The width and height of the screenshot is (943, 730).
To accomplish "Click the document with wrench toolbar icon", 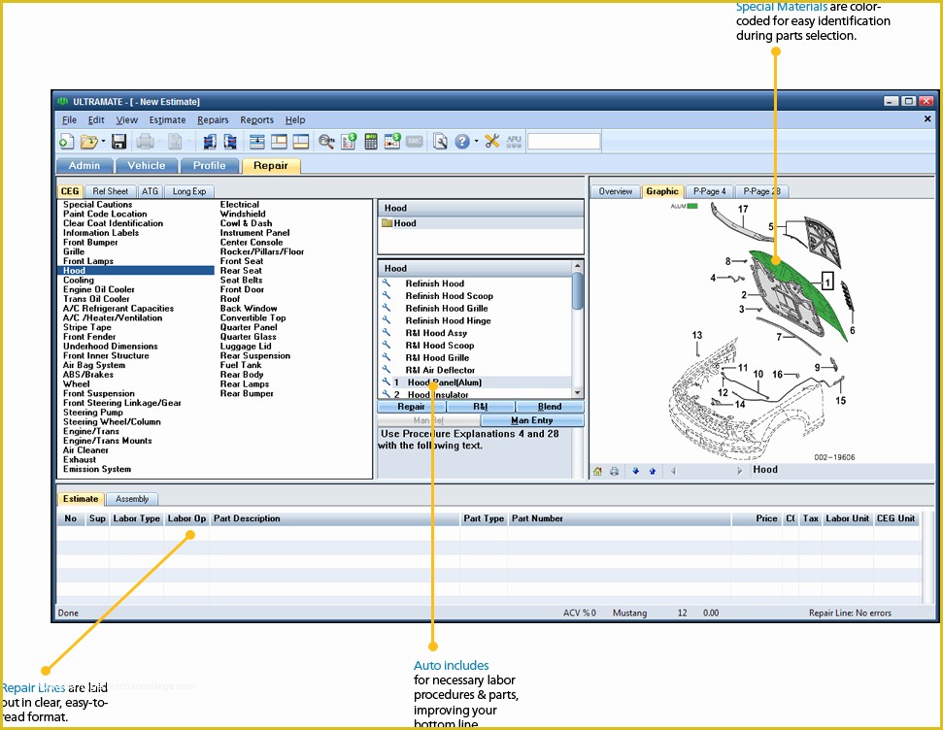I will click(x=440, y=142).
